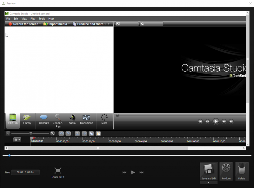Image resolution: width=254 pixels, height=188 pixels.
Task: Expand the toolbar overflow chevron
Action: pyautogui.click(x=109, y=24)
